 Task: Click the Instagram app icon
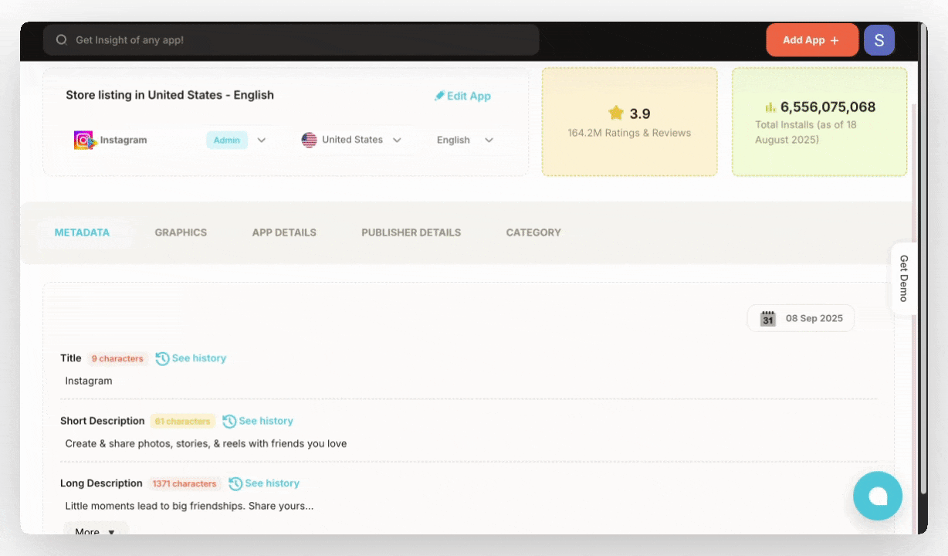[x=83, y=140]
